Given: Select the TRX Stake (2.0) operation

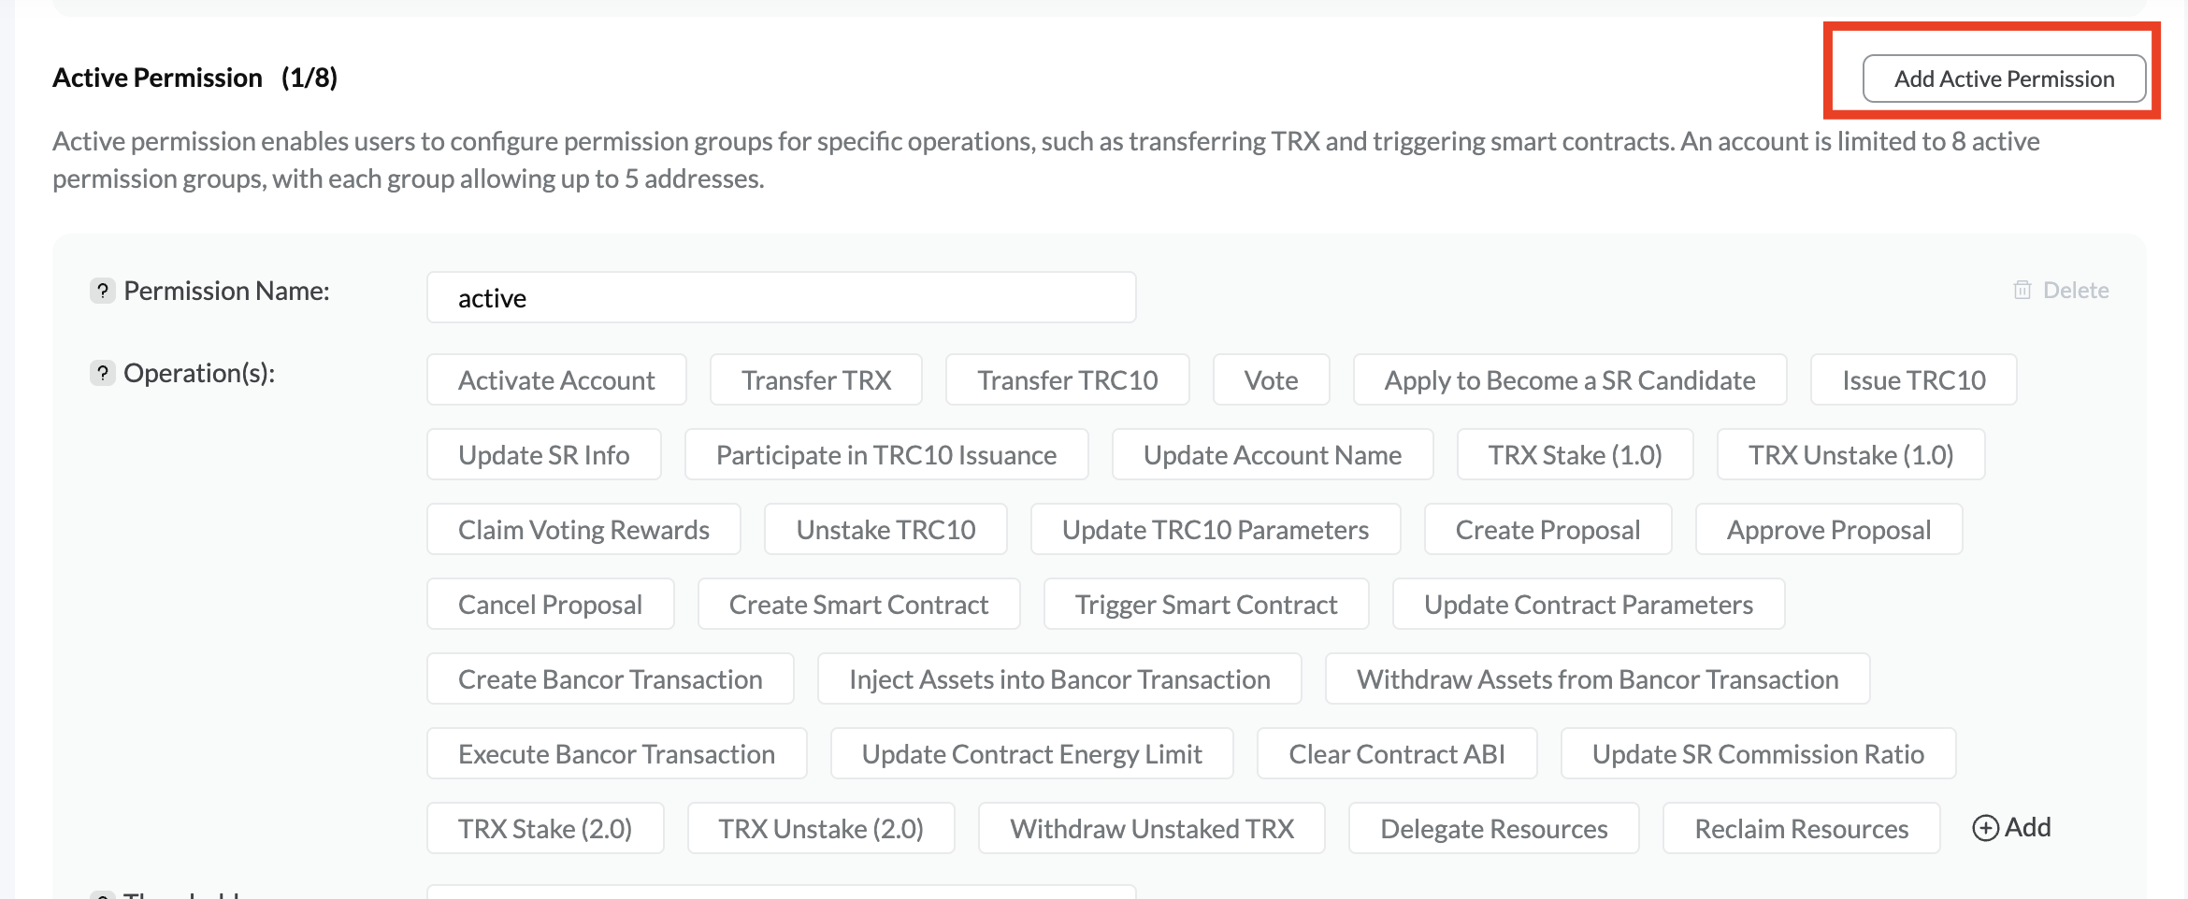Looking at the screenshot, I should pos(545,829).
